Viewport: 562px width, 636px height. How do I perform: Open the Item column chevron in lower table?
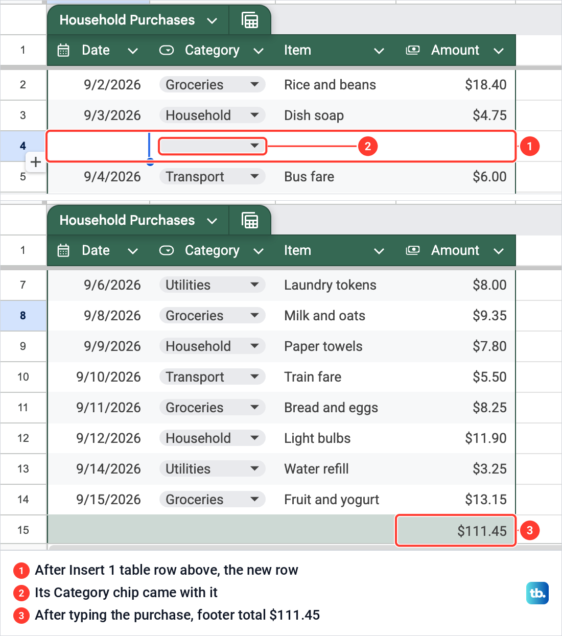(x=379, y=251)
